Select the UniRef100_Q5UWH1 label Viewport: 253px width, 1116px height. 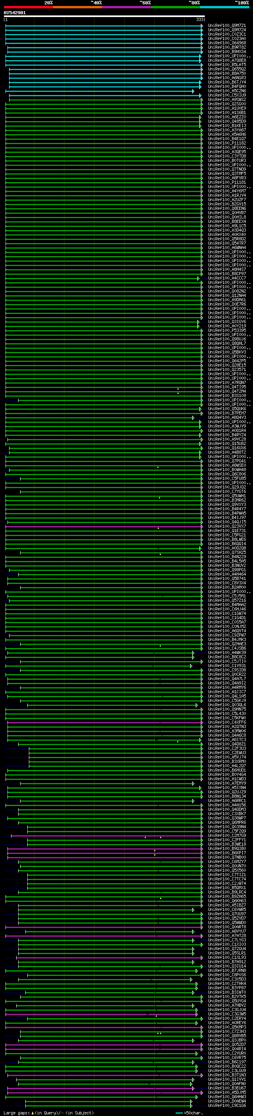click(x=227, y=496)
